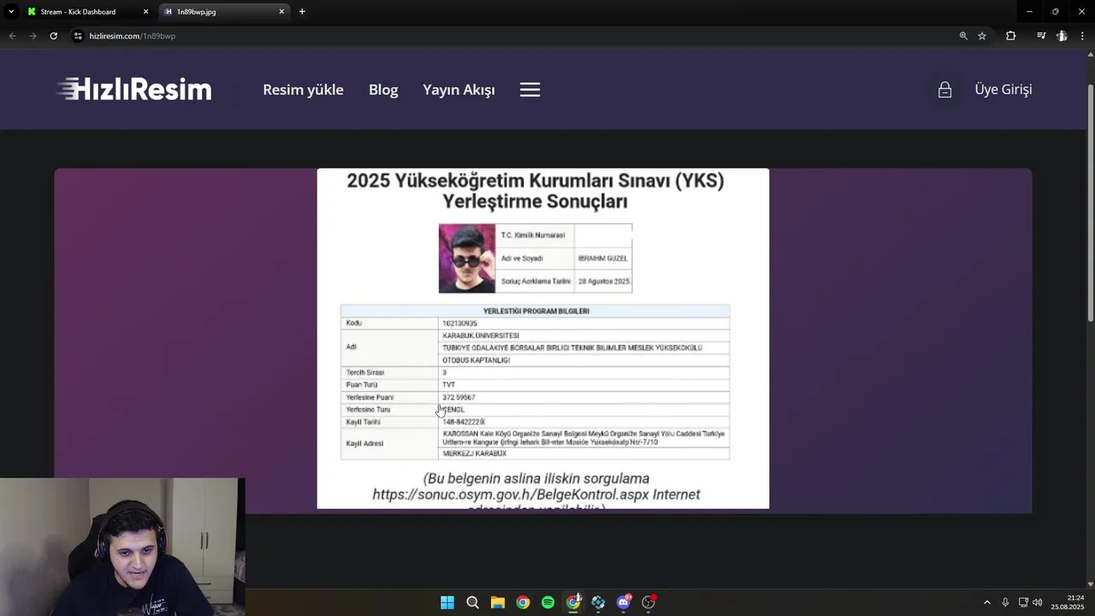Click the MERKEZ / KARABUK text
This screenshot has width=1095, height=616.
[475, 453]
